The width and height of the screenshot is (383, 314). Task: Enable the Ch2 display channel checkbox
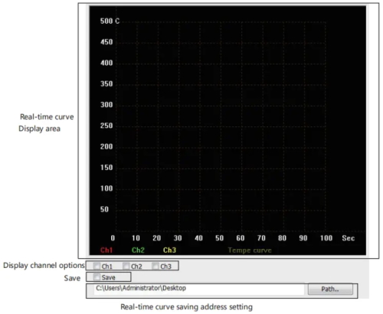tap(126, 266)
